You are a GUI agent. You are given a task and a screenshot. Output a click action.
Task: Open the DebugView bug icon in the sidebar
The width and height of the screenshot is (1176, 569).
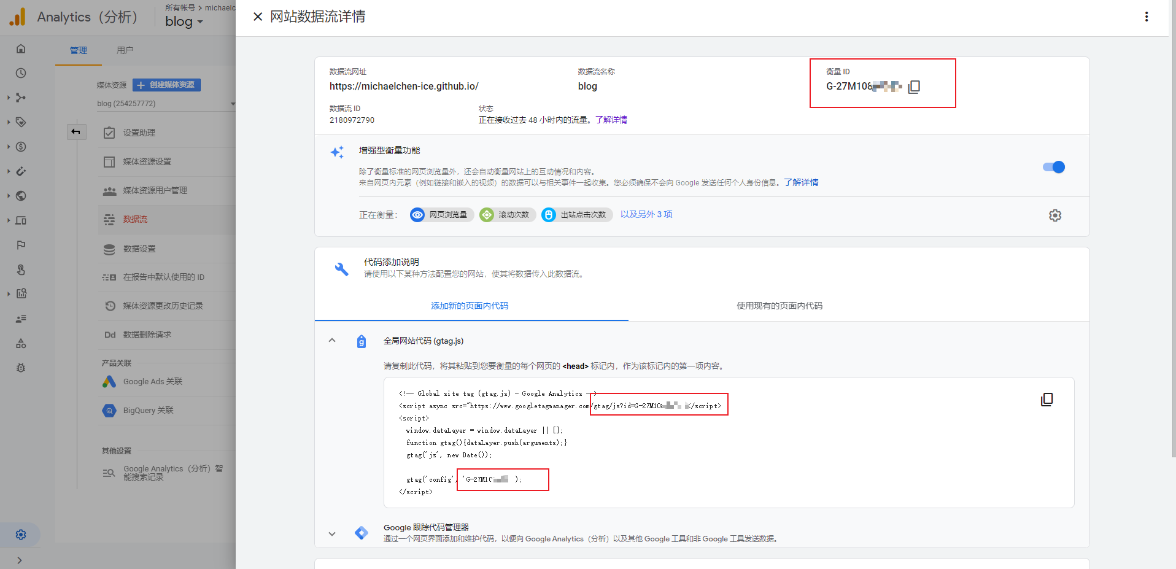(x=21, y=368)
